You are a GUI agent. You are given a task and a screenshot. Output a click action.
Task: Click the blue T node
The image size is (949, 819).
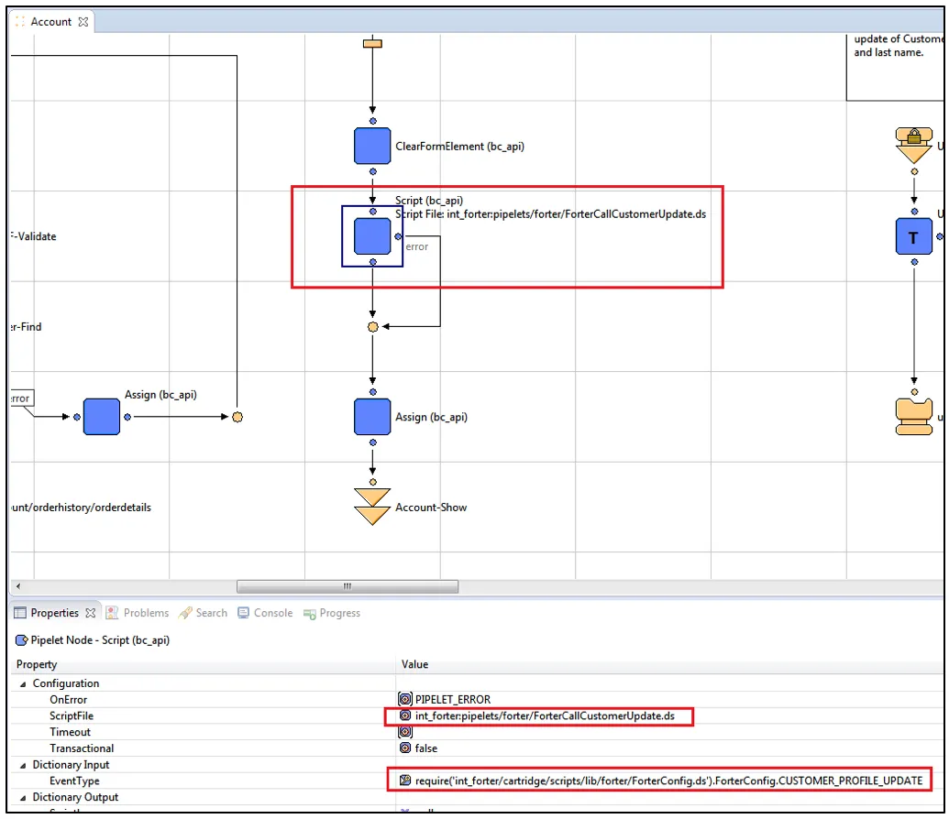(x=914, y=236)
